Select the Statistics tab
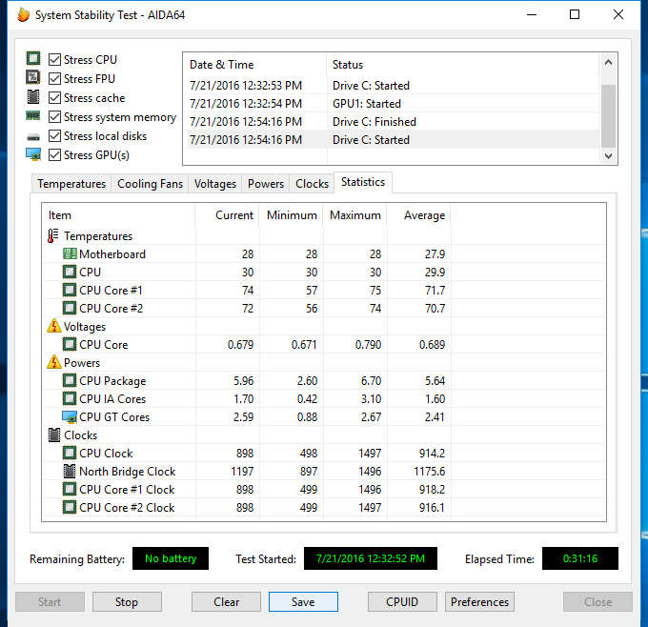The image size is (648, 627). 363,182
